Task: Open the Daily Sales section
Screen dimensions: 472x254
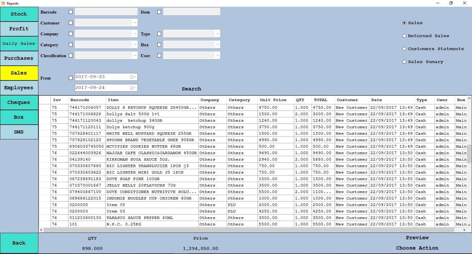Action: pyautogui.click(x=19, y=44)
